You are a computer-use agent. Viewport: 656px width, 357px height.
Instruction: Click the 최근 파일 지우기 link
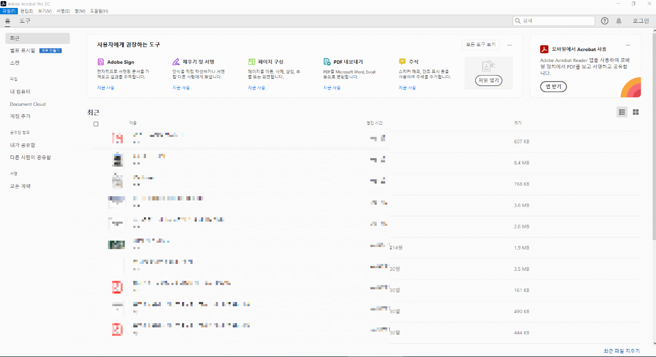[x=622, y=351]
